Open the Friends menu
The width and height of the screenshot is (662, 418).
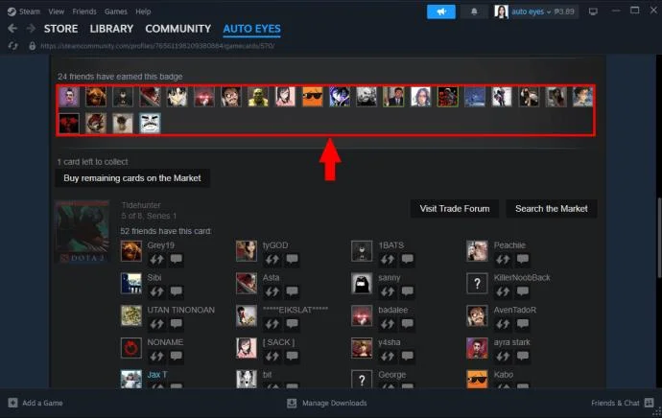84,12
